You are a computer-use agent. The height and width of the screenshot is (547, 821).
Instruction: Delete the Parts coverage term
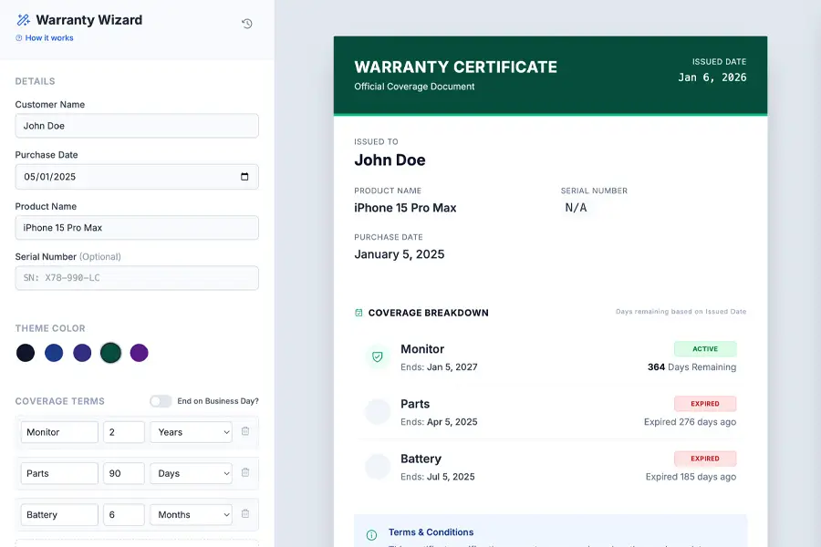pos(244,472)
